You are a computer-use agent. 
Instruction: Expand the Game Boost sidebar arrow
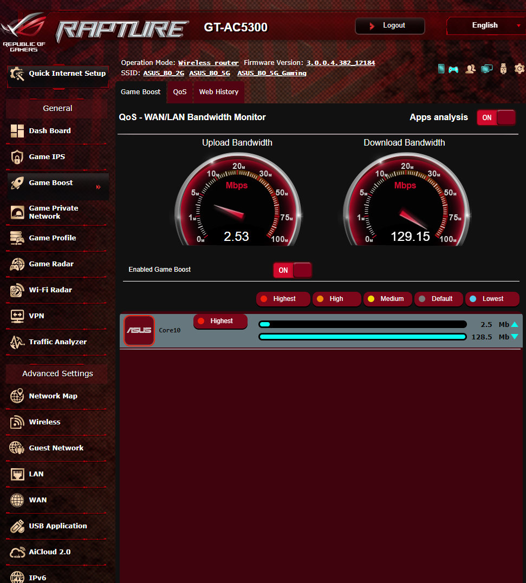[x=99, y=187]
